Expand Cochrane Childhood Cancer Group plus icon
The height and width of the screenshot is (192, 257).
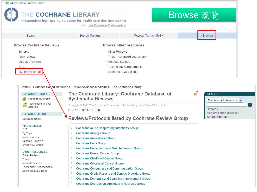point(72,158)
